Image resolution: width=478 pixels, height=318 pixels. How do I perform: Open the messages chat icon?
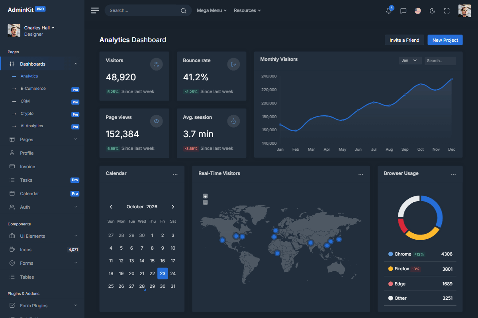pyautogui.click(x=403, y=11)
